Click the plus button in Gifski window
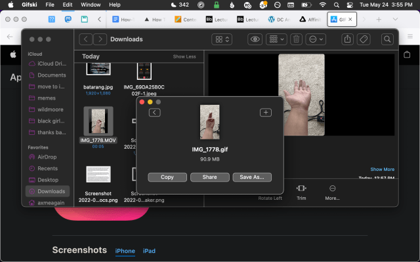Viewport: 420px width, 262px height. 265,113
